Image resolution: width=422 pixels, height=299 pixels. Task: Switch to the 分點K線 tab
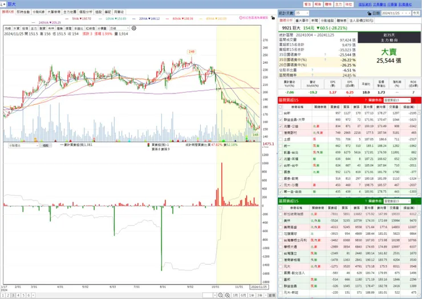coord(39,12)
